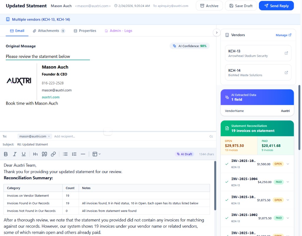The image size is (302, 236).
Task: Open KCH-14 BioMed Waste Solutions externally
Action: [x=286, y=72]
